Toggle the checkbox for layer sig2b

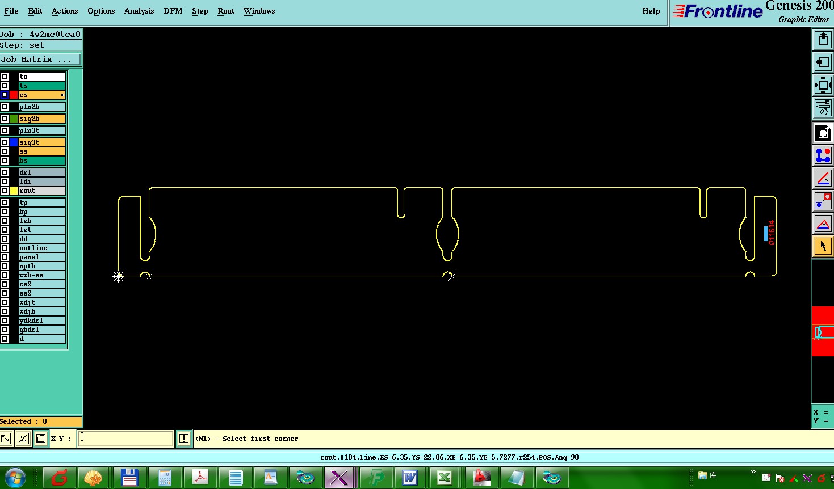click(5, 119)
